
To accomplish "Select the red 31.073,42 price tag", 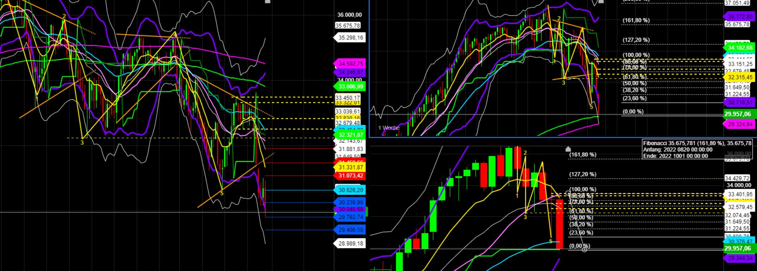I will tap(349, 176).
